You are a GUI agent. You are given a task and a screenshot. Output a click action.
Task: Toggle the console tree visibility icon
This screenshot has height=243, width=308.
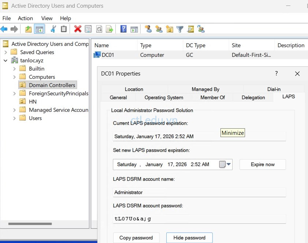(40, 29)
